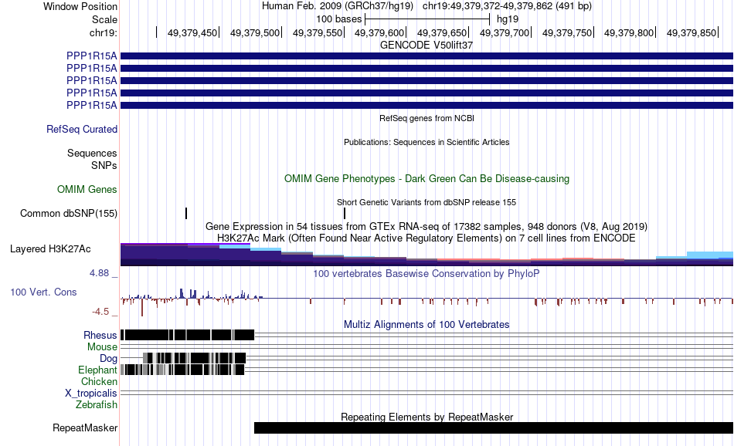Open Publications: Sequences in Scientific Articles title
734x446 pixels.
426,142
